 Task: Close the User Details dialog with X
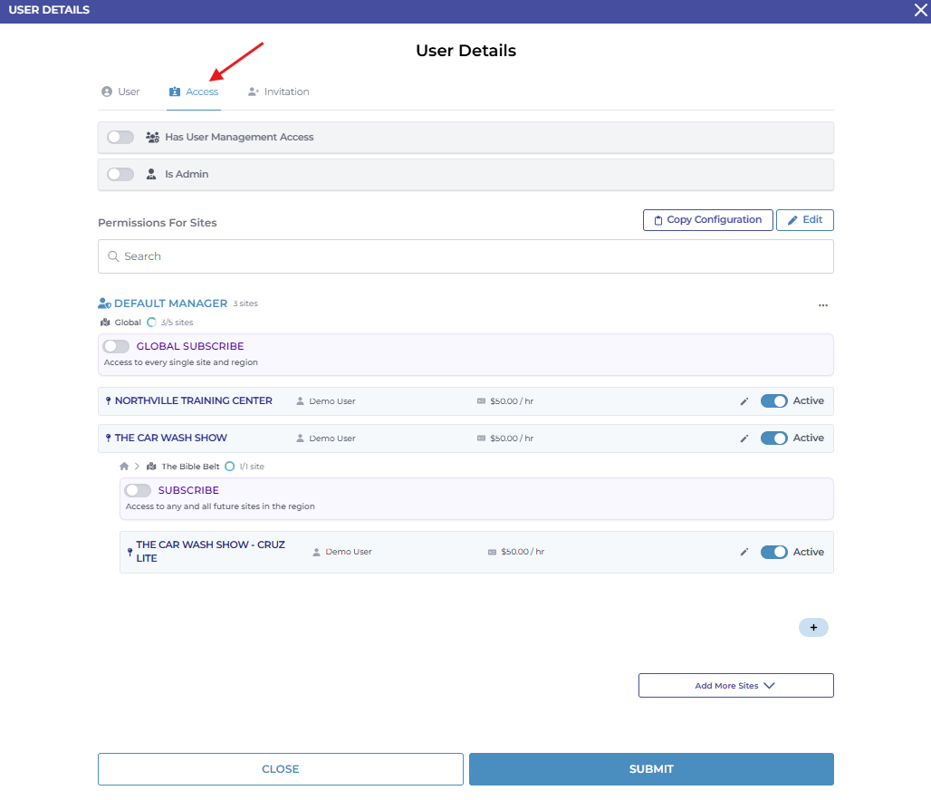pos(920,10)
